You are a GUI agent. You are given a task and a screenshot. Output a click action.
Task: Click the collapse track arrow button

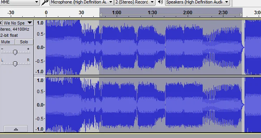(x=16, y=129)
